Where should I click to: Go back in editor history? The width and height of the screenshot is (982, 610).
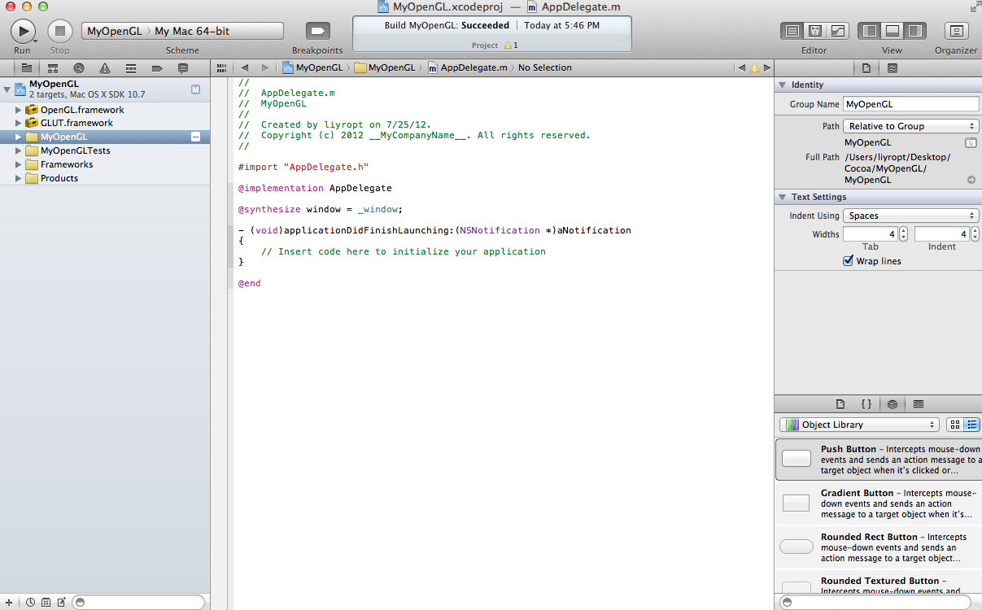click(x=244, y=68)
